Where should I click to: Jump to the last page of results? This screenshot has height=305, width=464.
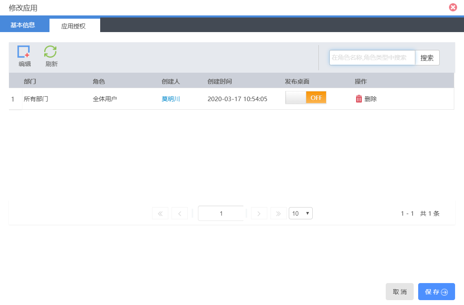click(278, 214)
